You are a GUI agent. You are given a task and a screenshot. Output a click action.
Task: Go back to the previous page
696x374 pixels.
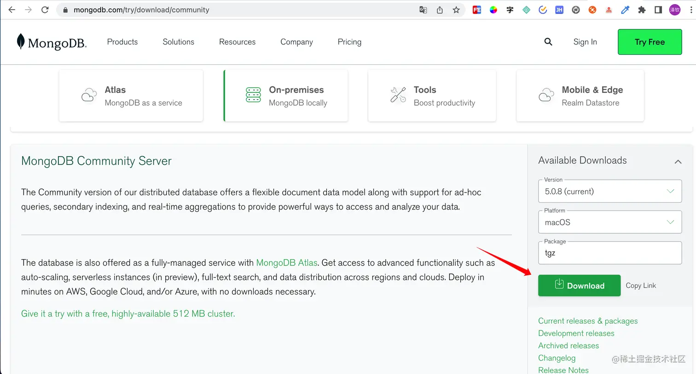tap(12, 10)
